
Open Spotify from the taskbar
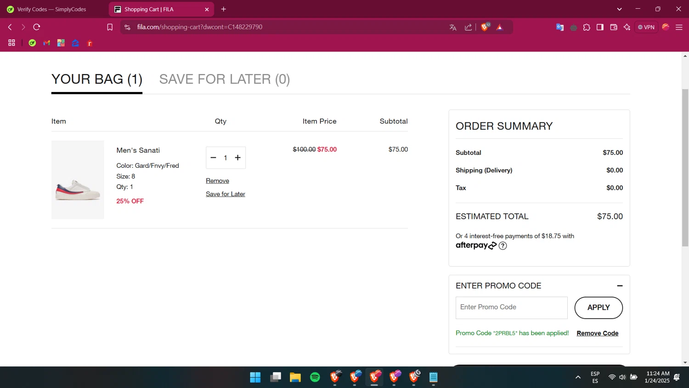point(315,377)
